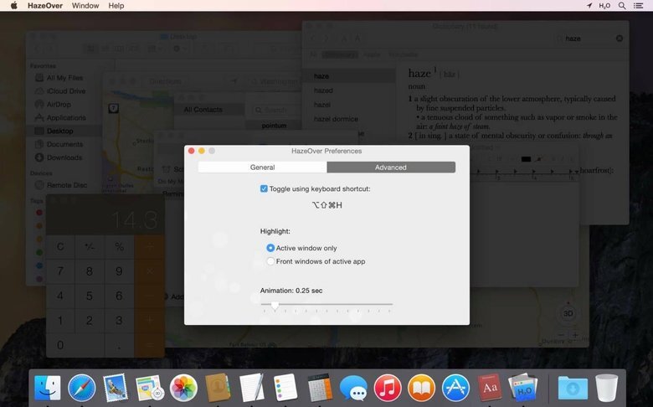Image resolution: width=653 pixels, height=407 pixels.
Task: Open iBooks from the Dock
Action: tap(421, 388)
